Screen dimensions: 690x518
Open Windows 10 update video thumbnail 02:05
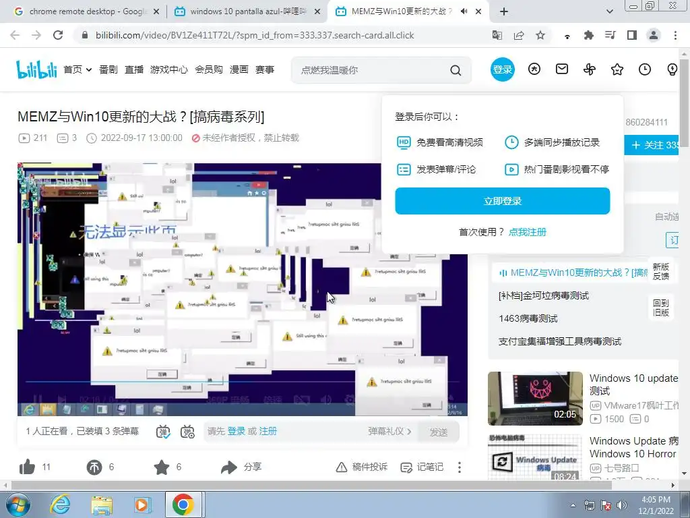click(535, 399)
